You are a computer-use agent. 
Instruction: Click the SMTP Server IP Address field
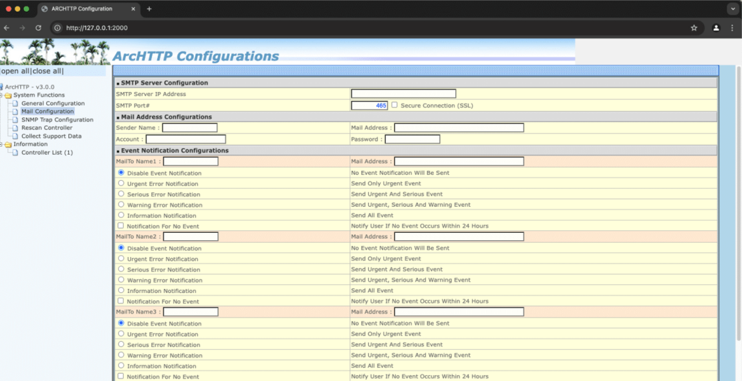point(403,94)
